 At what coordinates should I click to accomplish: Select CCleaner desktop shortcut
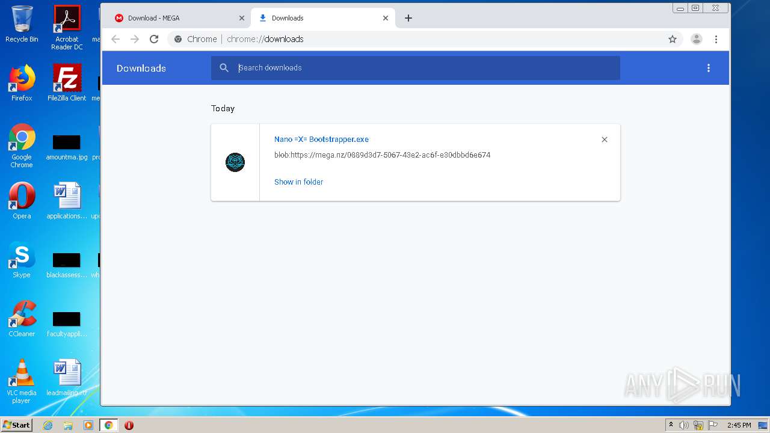(x=22, y=319)
